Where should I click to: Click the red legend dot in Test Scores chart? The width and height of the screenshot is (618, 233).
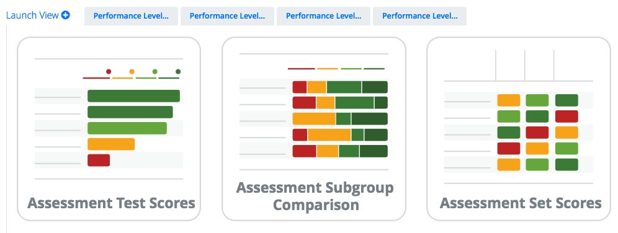[x=109, y=72]
